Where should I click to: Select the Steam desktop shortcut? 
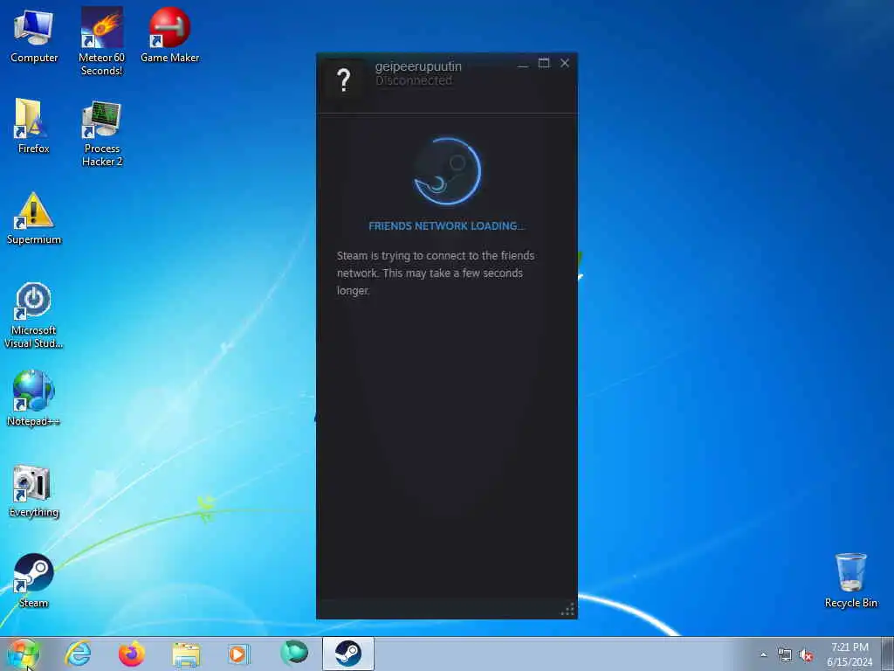pos(34,581)
